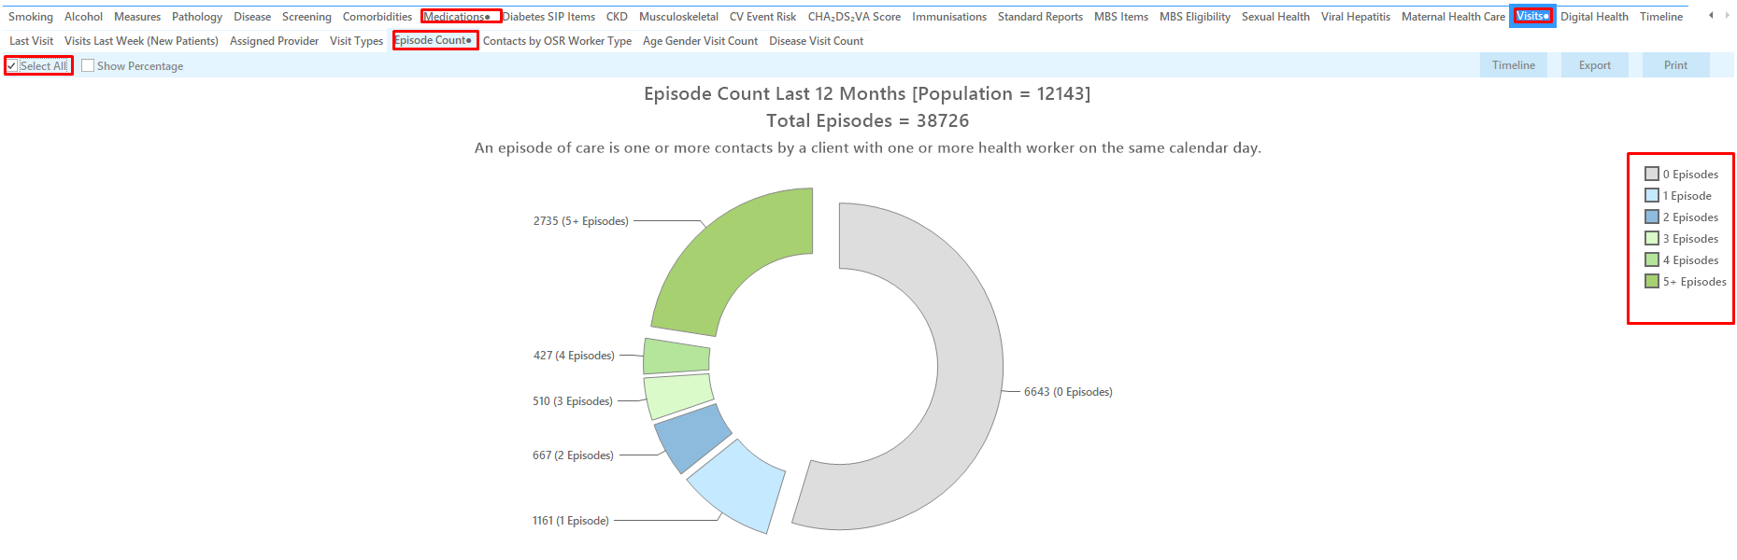
Task: Click the 'Total Episodes = 38726' heading
Action: tap(868, 120)
